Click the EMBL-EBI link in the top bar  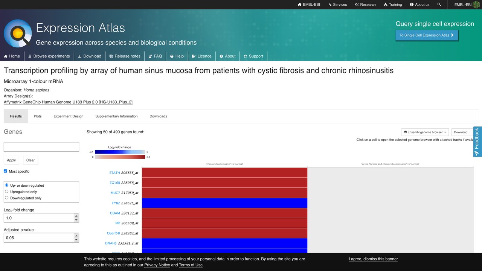click(x=309, y=5)
